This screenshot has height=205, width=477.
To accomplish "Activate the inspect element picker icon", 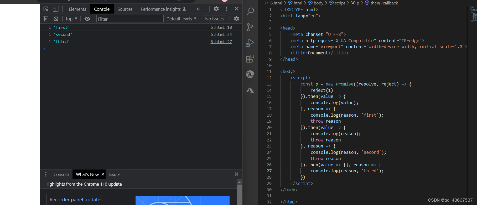I will point(46,9).
